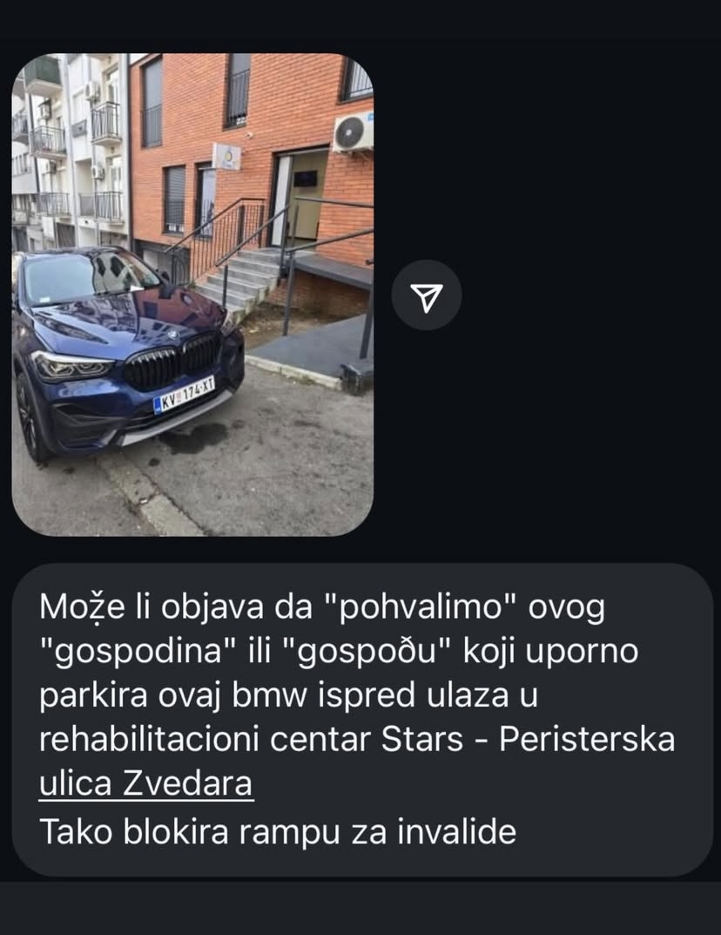Click the license plate KV 174-XT in photo
The image size is (721, 935).
[184, 396]
